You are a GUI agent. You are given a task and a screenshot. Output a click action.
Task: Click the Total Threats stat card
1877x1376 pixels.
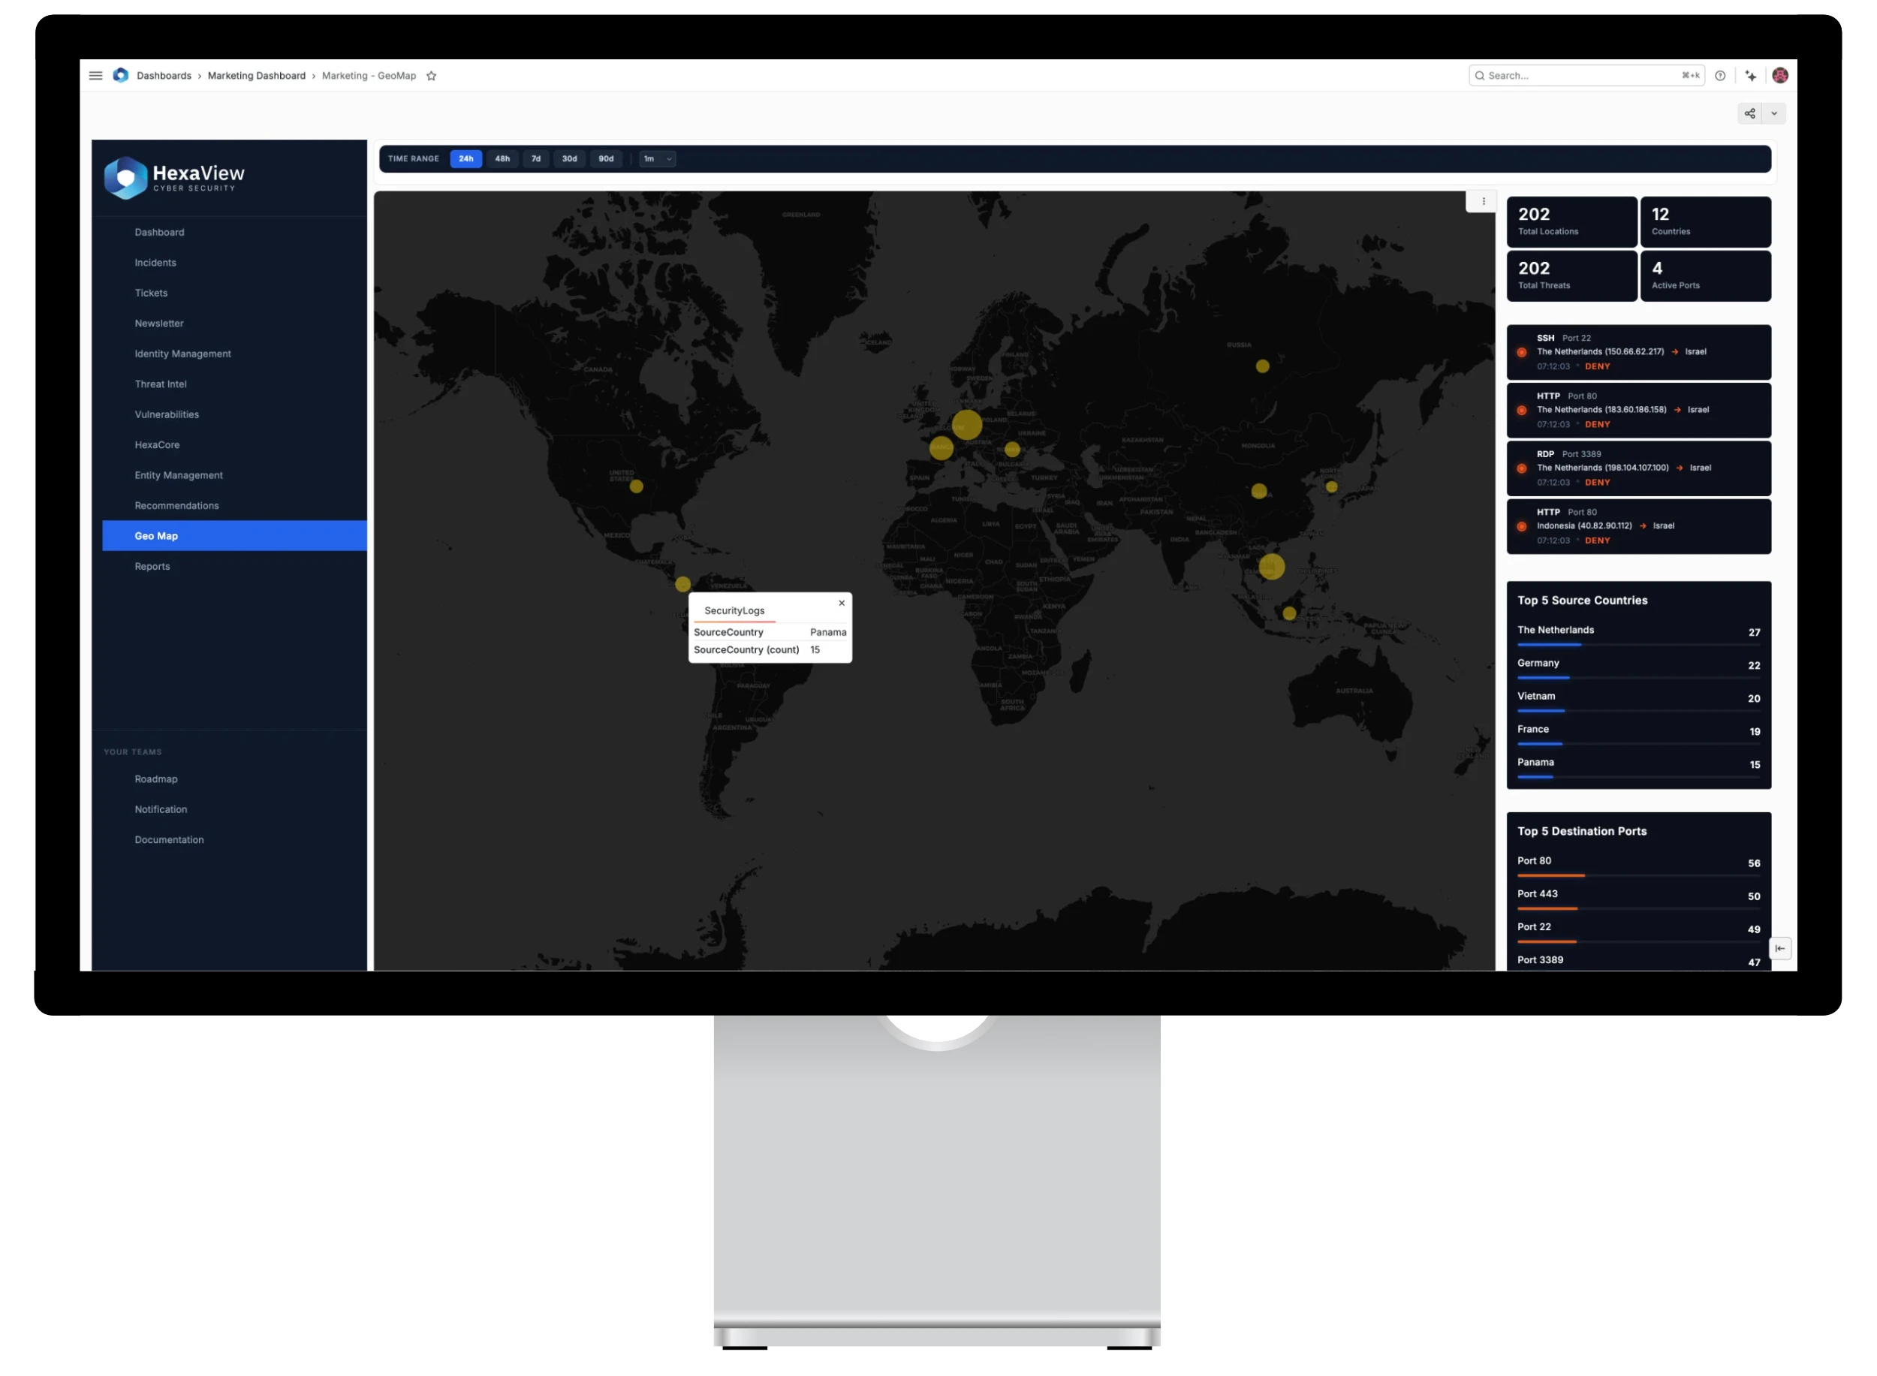(1573, 276)
